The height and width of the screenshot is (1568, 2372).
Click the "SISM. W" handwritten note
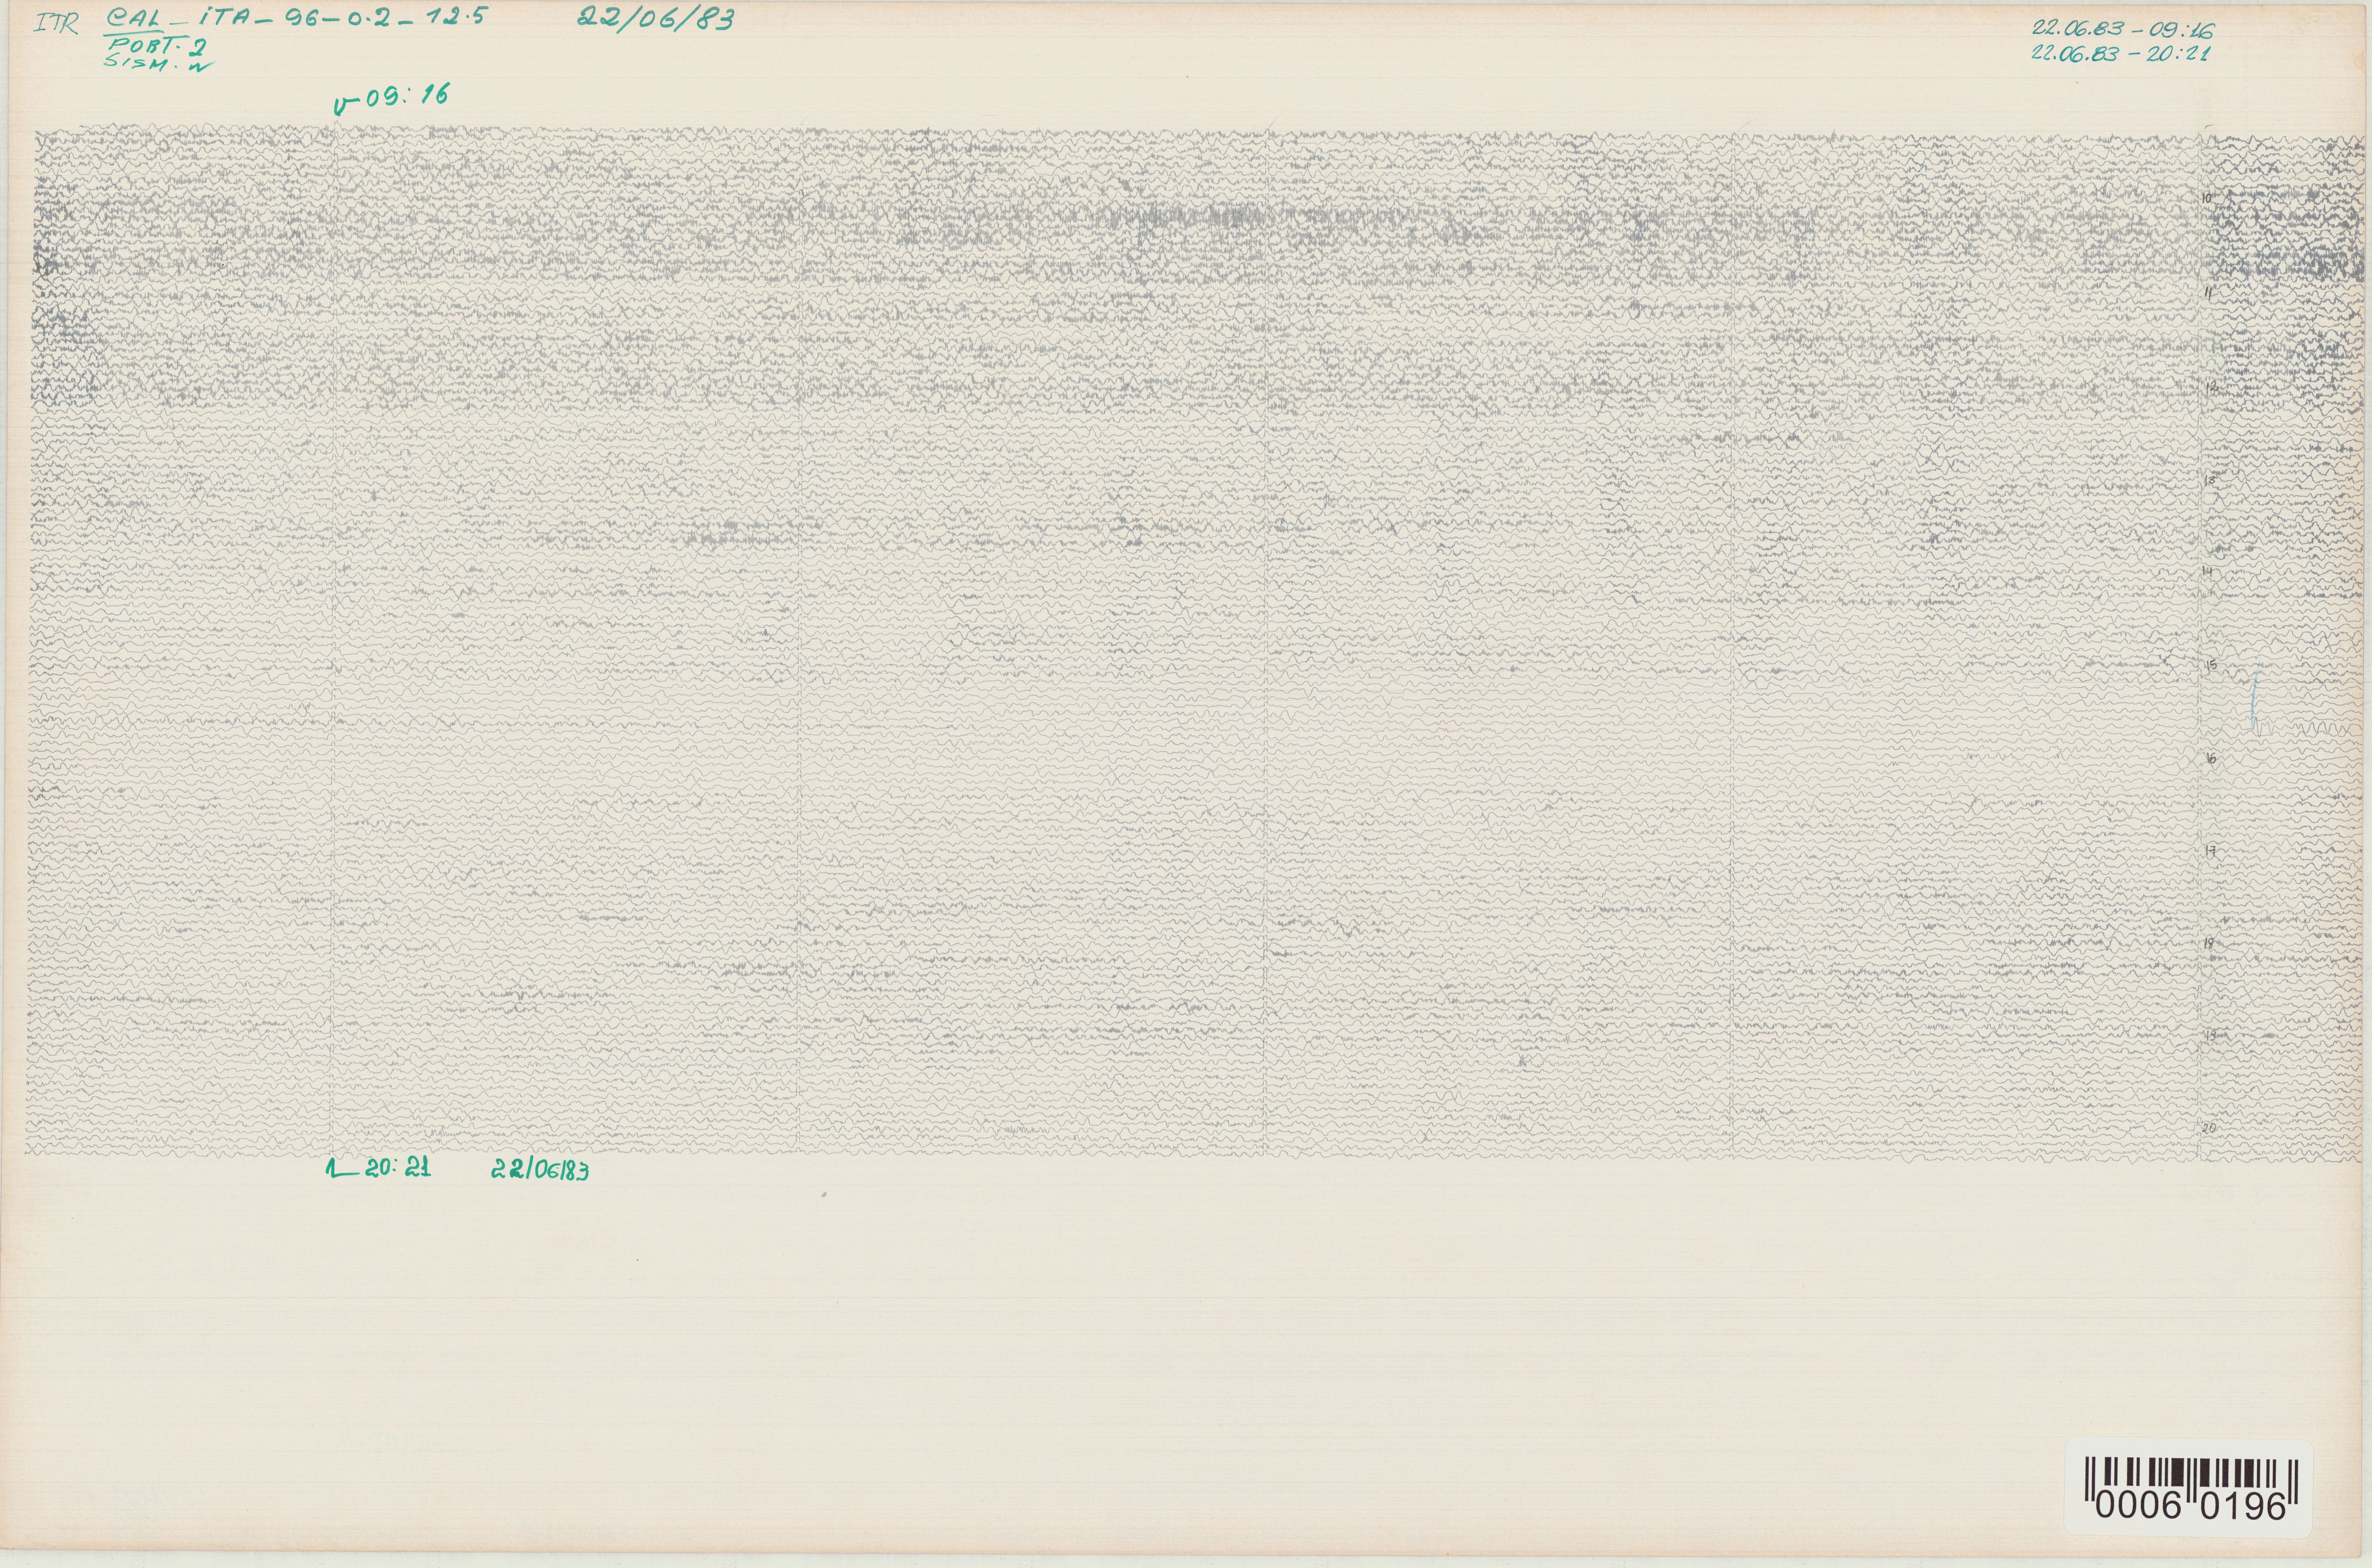point(158,62)
